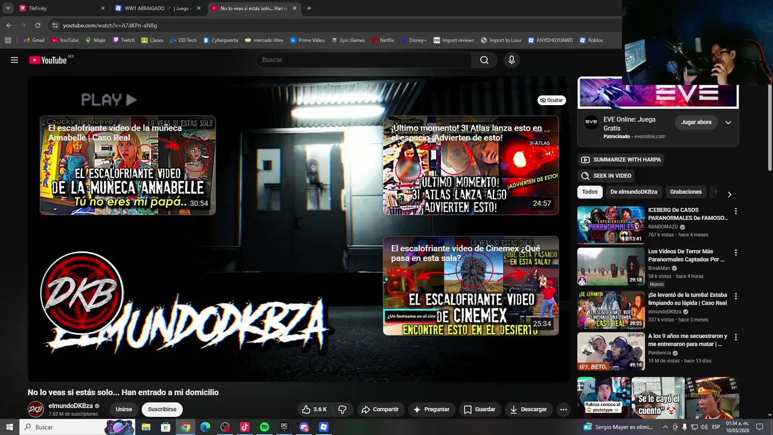The image size is (773, 435).
Task: Open the Gmail bookmark
Action: coord(34,40)
